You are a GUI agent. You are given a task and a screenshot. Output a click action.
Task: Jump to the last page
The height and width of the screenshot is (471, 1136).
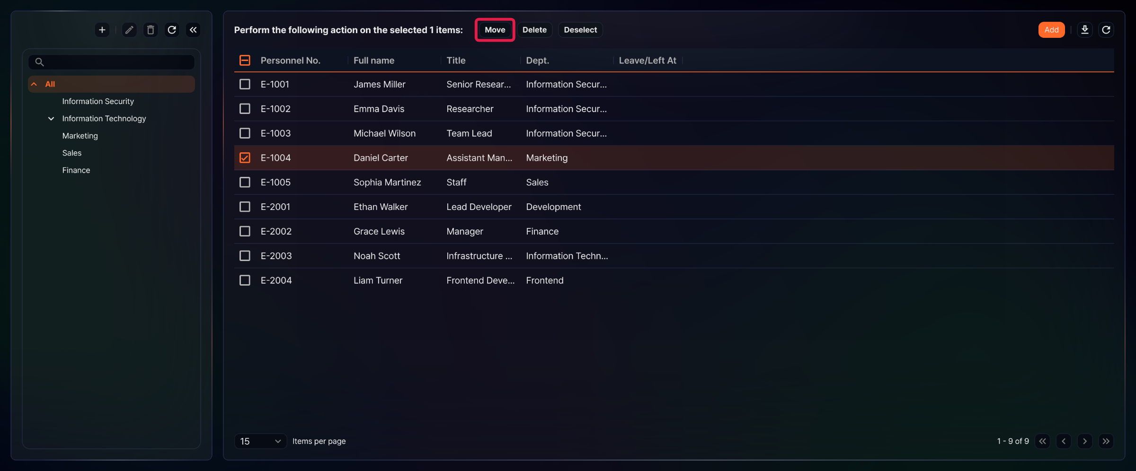[x=1106, y=441]
